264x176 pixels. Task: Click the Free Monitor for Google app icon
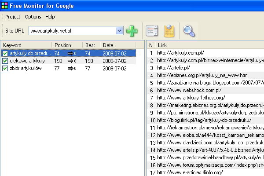click(x=4, y=6)
